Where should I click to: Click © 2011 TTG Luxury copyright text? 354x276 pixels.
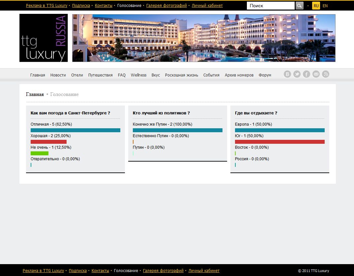point(313,271)
